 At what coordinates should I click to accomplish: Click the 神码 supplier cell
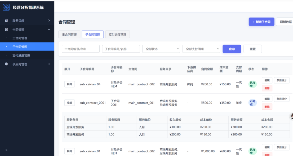[190, 84]
